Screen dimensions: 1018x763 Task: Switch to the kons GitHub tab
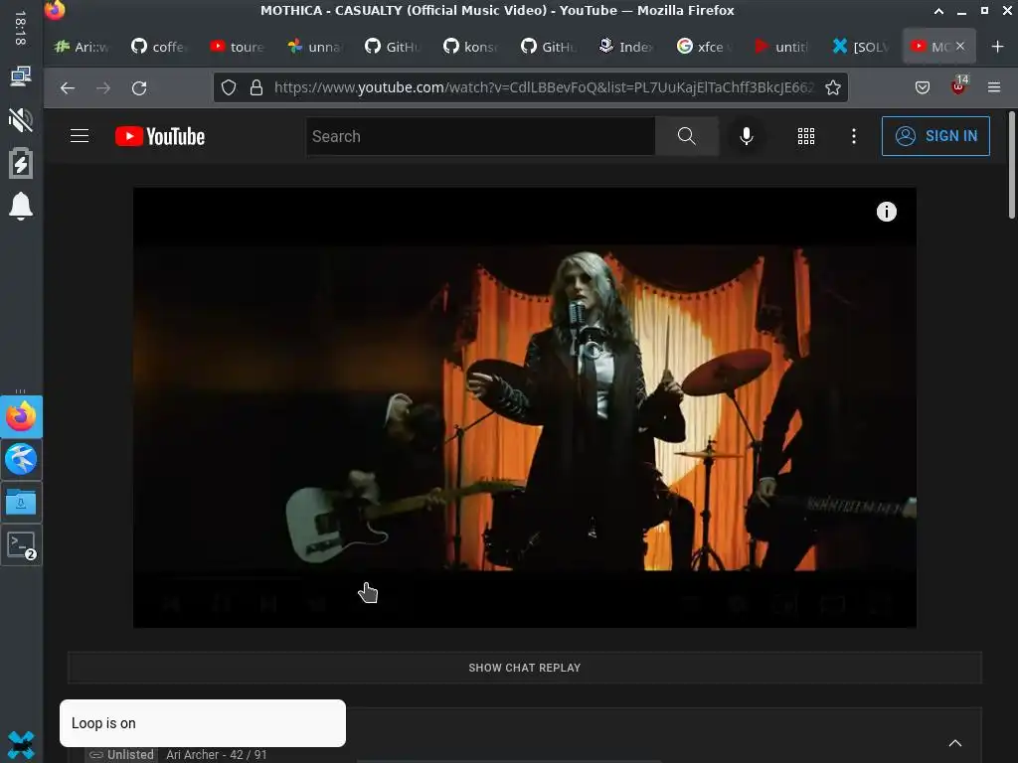[471, 46]
